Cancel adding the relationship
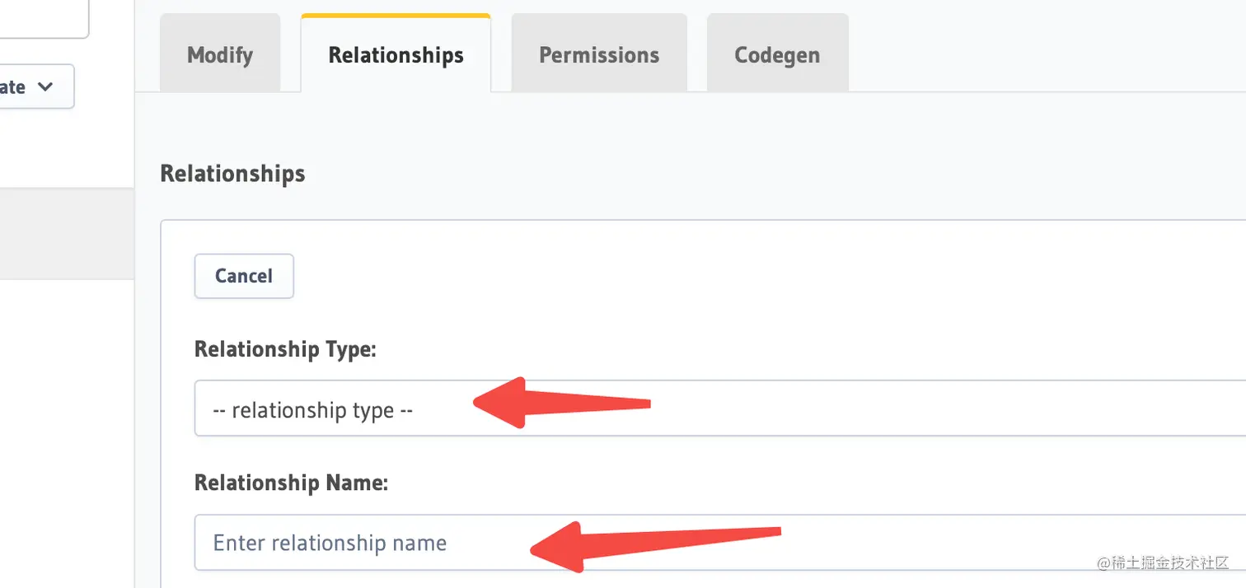The height and width of the screenshot is (588, 1246). [x=244, y=276]
